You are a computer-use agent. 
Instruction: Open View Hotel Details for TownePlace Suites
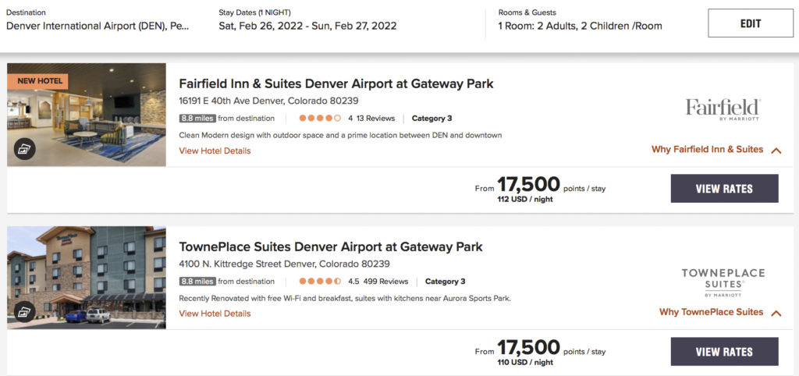(x=215, y=314)
